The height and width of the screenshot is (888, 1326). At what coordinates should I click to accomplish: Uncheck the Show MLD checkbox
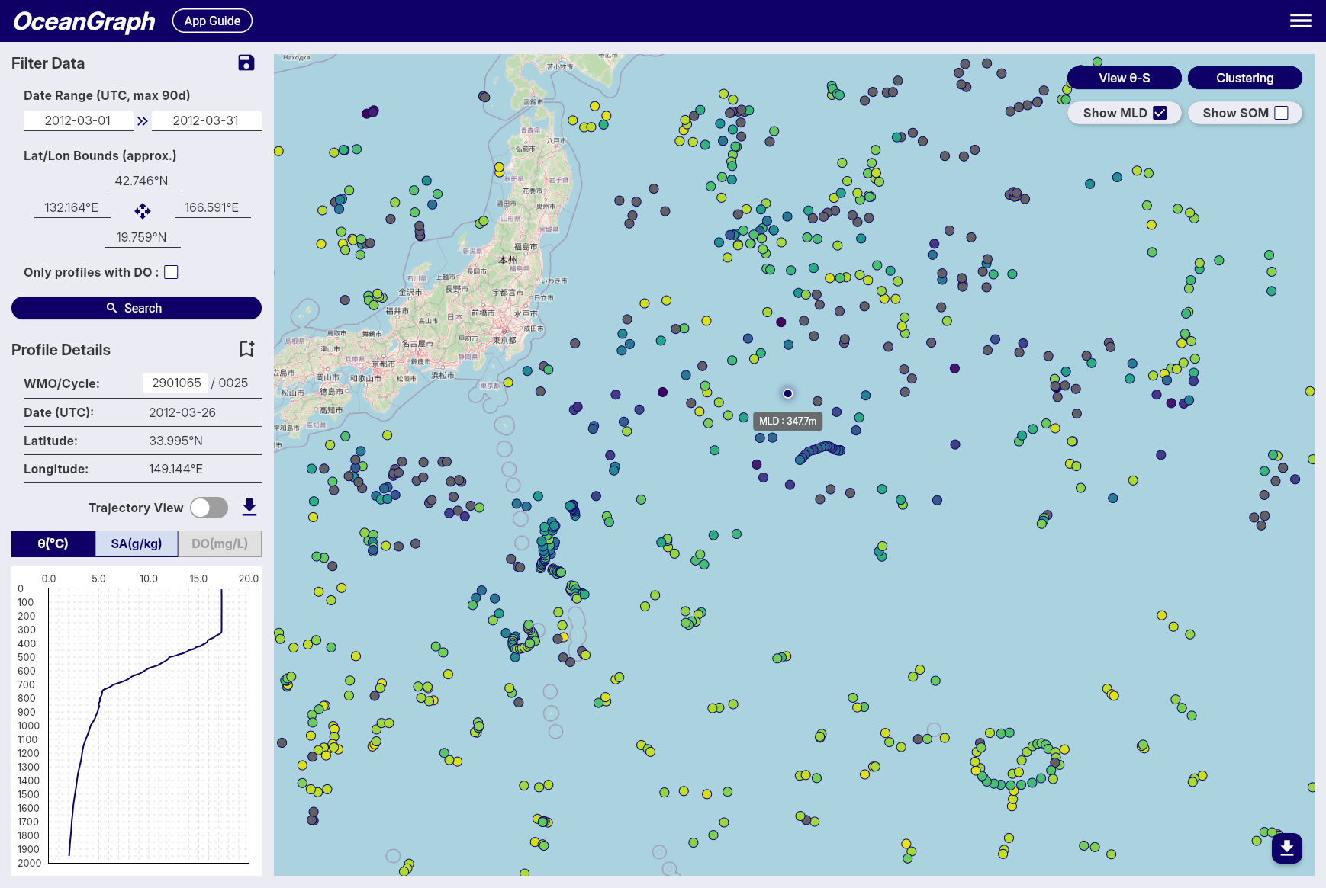click(1160, 113)
